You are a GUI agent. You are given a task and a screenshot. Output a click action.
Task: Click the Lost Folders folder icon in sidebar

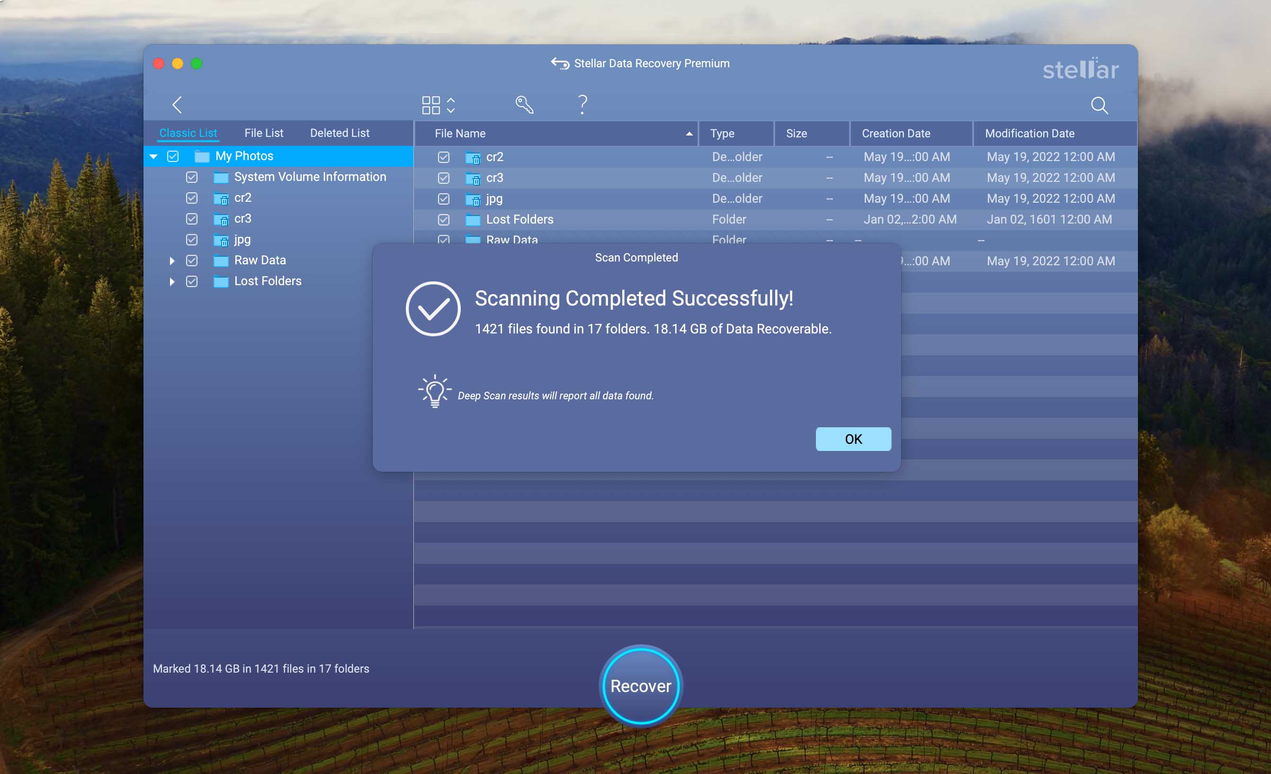point(221,282)
